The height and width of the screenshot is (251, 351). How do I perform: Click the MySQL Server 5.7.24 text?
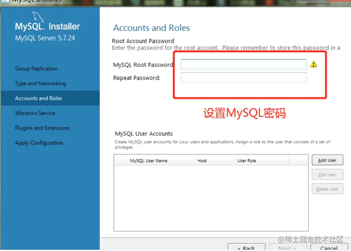click(45, 38)
